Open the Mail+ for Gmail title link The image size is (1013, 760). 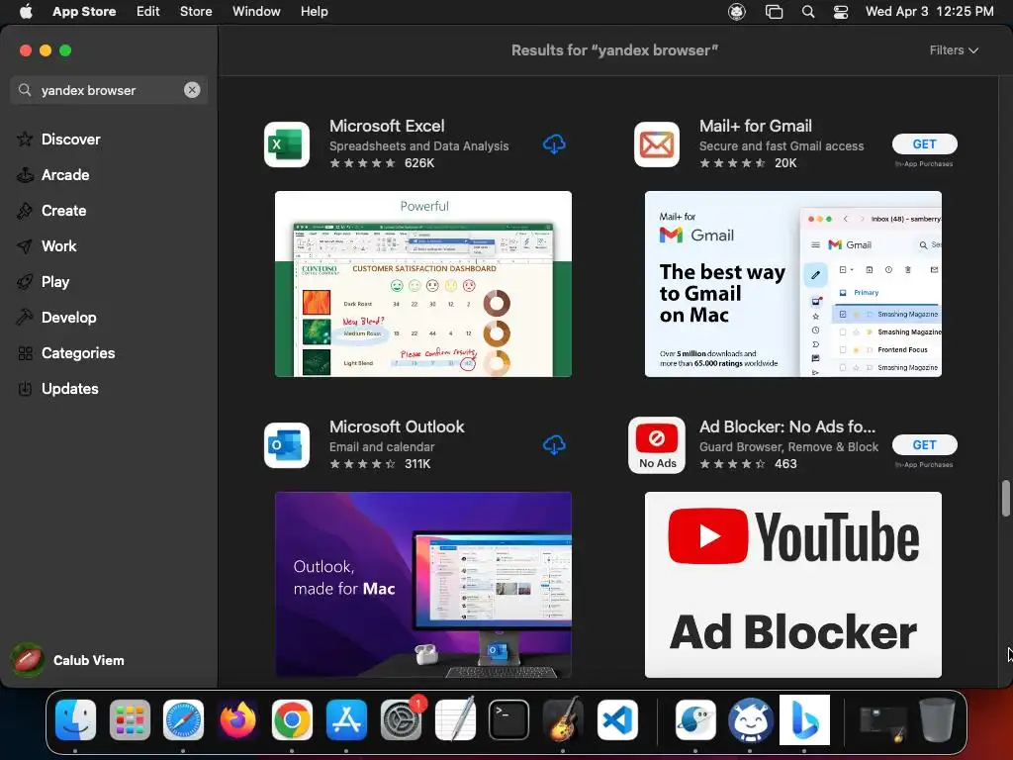tap(755, 126)
